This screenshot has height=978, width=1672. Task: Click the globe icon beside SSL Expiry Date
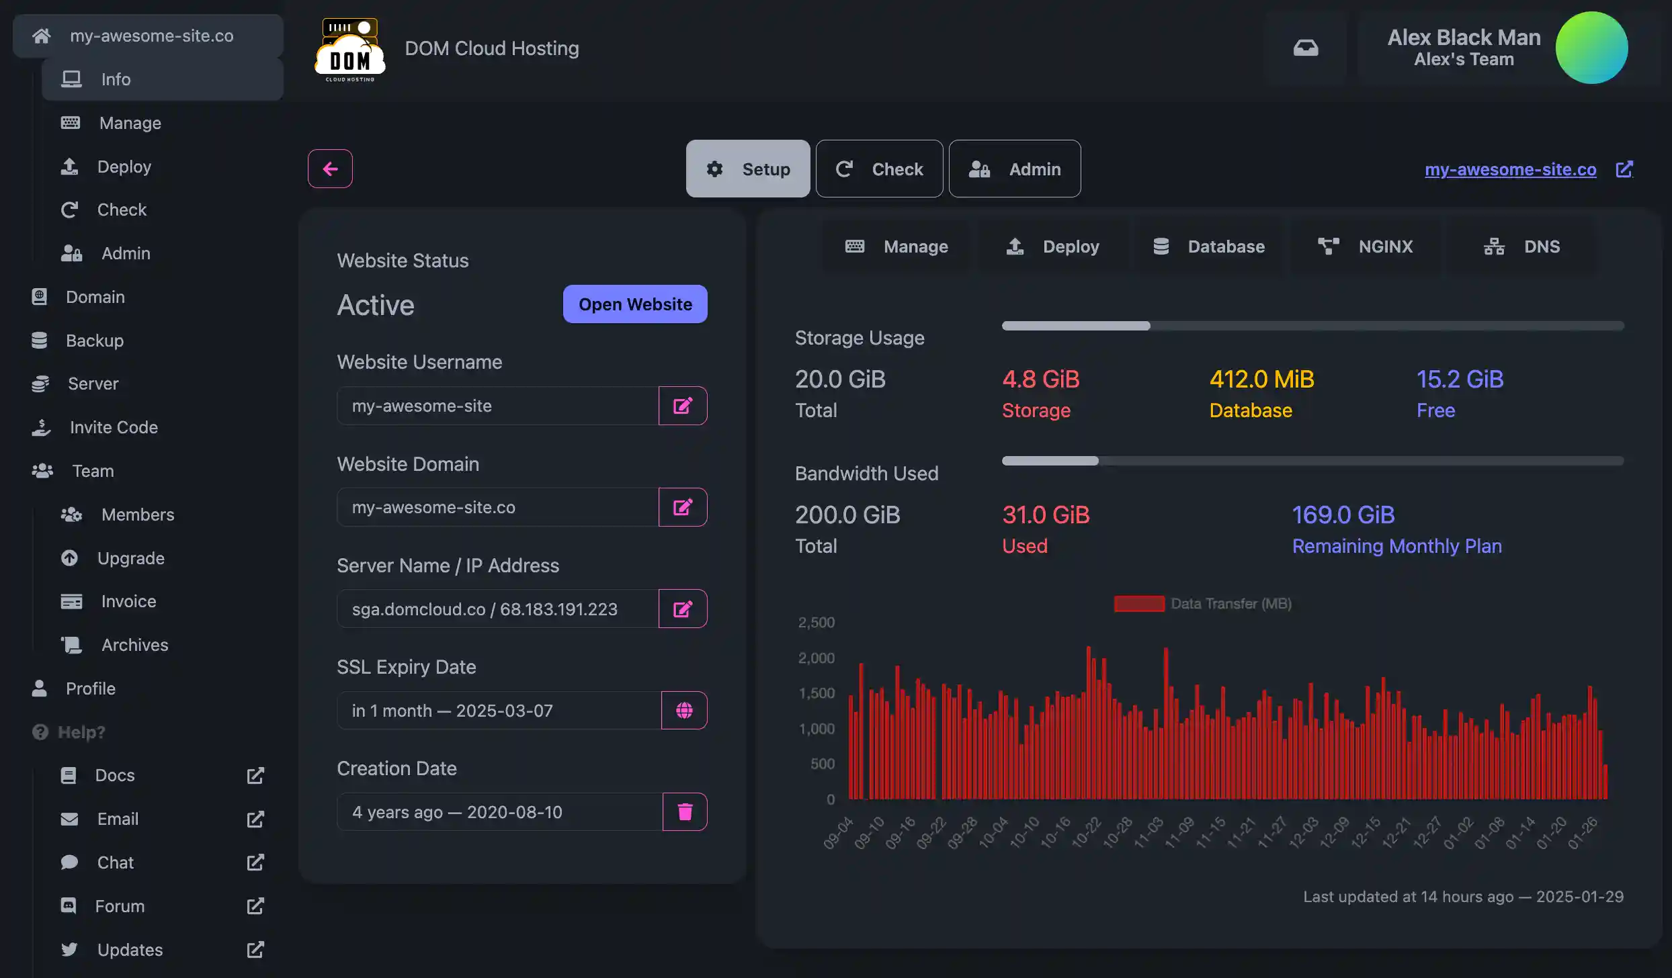point(684,710)
